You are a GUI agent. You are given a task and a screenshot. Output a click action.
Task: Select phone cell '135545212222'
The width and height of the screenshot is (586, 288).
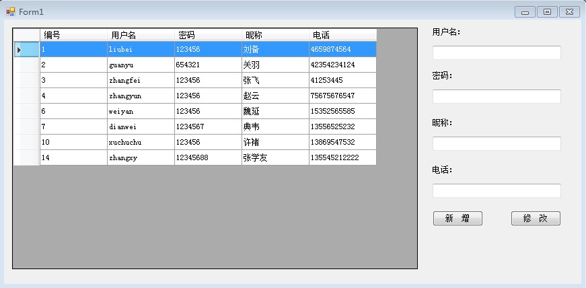(x=342, y=158)
